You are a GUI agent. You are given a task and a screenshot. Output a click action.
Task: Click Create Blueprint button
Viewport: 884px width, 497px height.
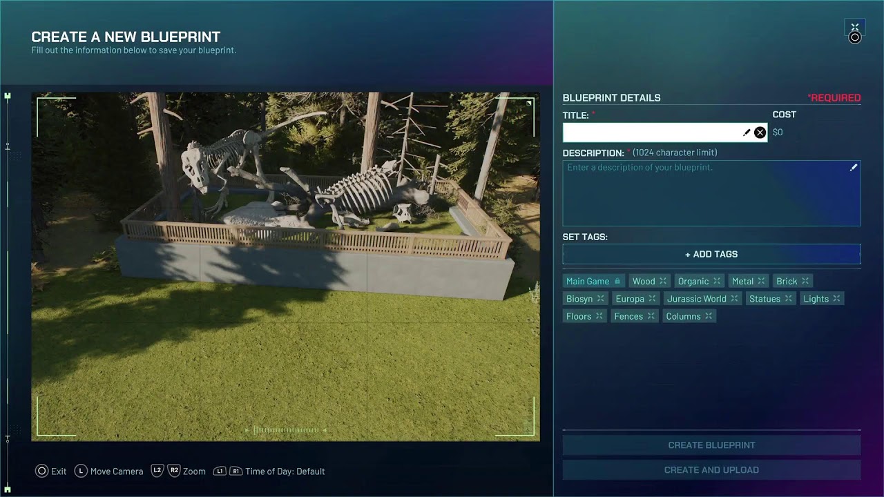tap(711, 445)
